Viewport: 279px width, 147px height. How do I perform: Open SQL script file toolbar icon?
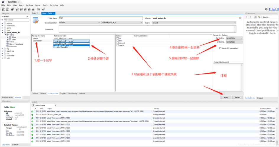click(x=8, y=9)
